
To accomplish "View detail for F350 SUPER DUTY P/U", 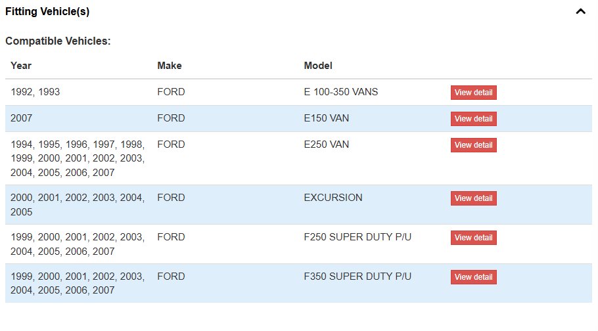I will point(473,277).
